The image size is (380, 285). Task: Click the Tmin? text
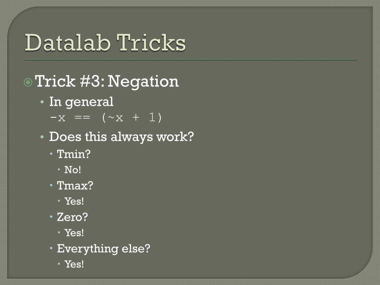tap(74, 154)
